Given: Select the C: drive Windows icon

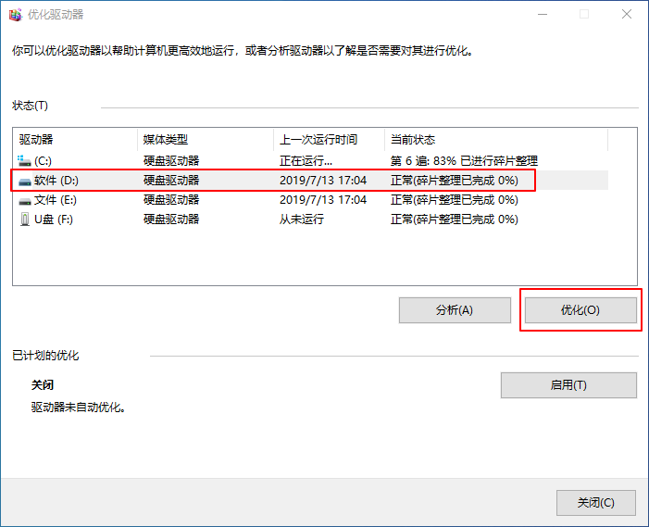Looking at the screenshot, I should point(25,160).
